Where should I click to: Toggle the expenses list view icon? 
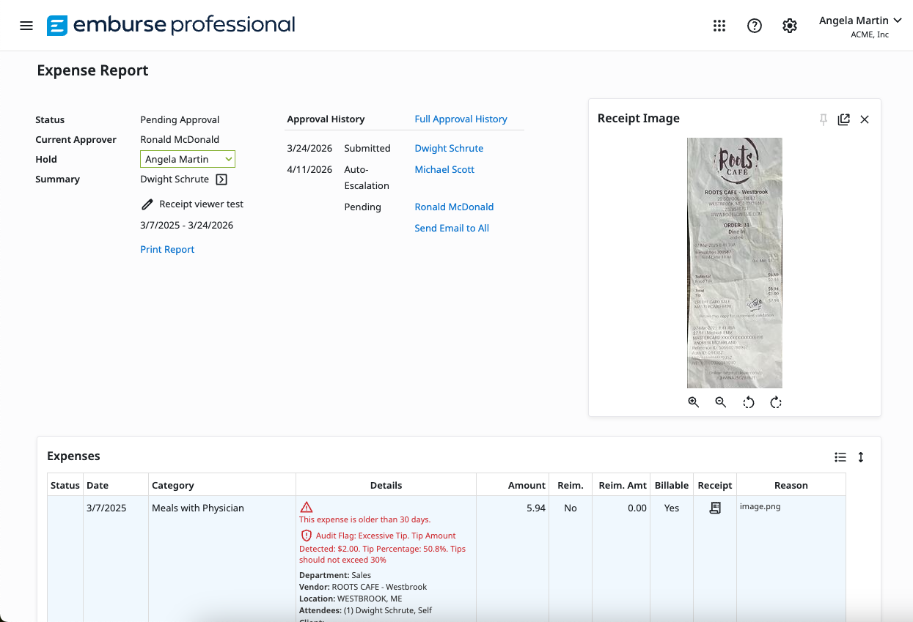pyautogui.click(x=840, y=457)
